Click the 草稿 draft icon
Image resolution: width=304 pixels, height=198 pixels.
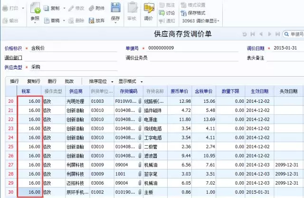coord(47,20)
